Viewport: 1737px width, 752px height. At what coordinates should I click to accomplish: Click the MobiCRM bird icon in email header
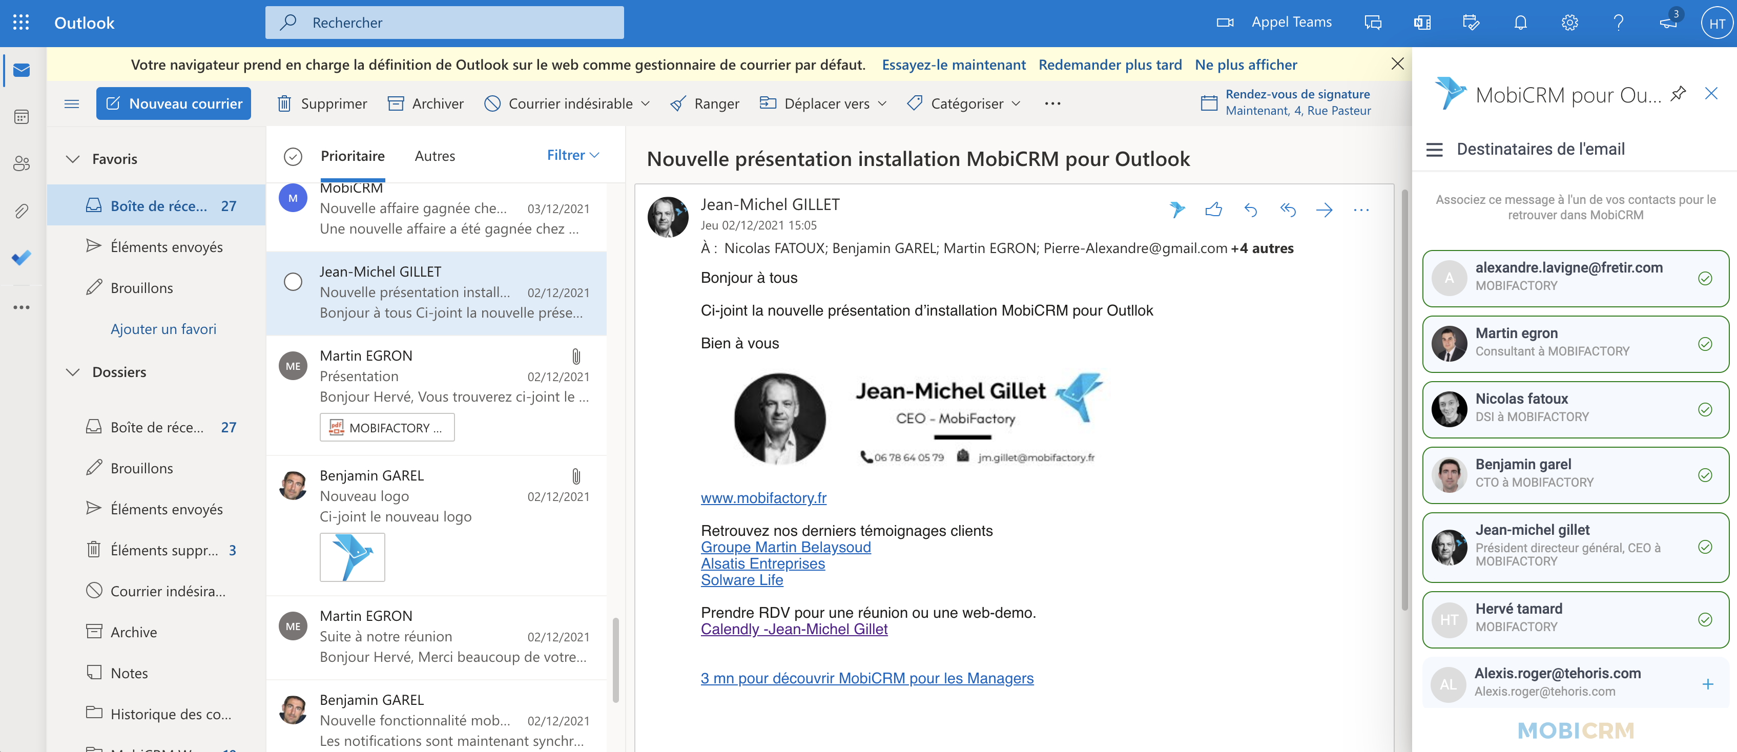pos(1176,210)
